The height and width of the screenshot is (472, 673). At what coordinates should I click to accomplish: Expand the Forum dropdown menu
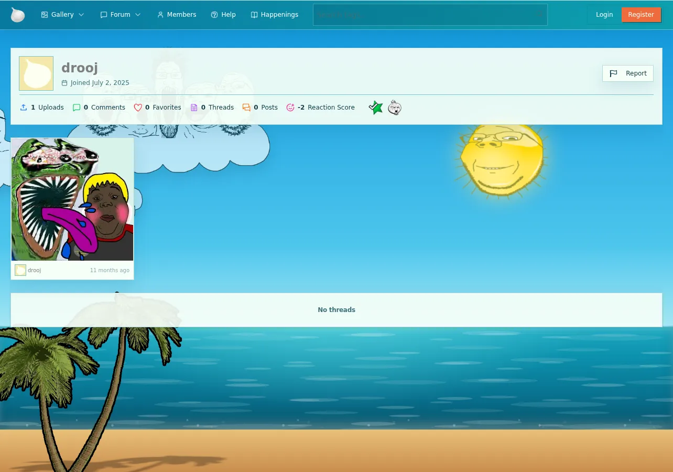121,15
